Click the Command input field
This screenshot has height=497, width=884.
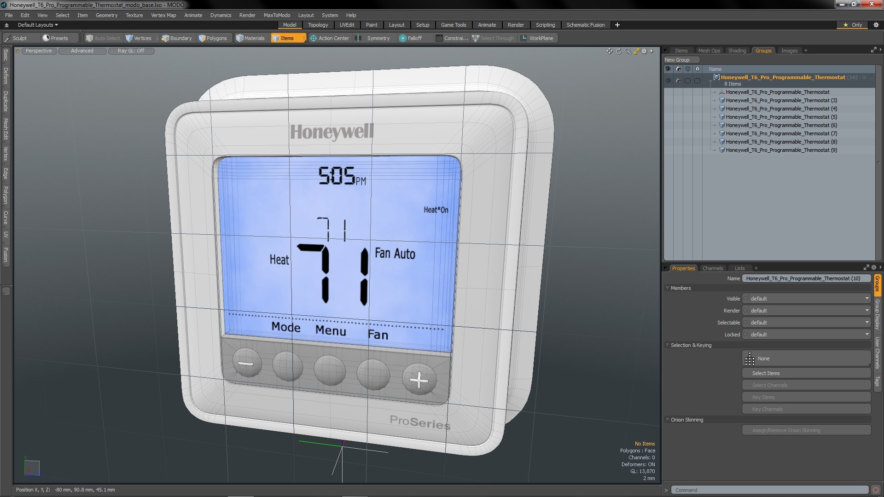point(769,490)
